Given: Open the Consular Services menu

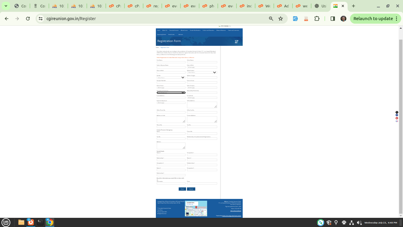Looking at the screenshot, I should click(x=174, y=30).
